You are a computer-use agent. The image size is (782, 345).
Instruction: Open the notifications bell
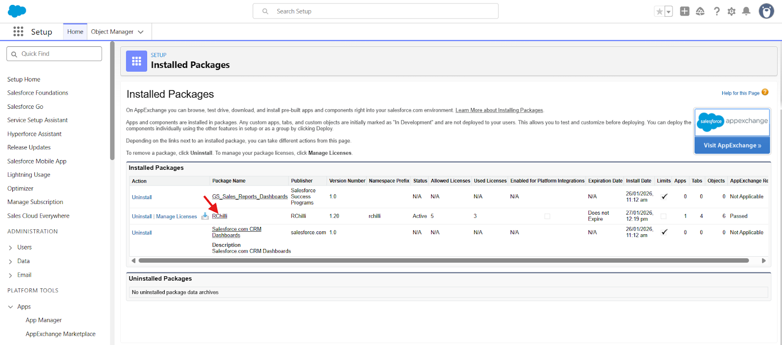(x=746, y=11)
